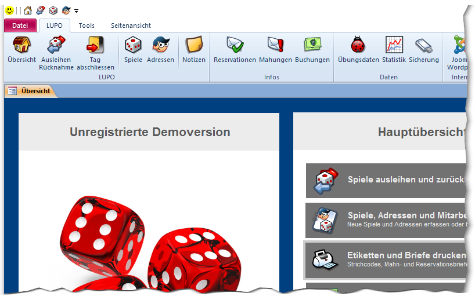Click the small dice icon in quick access toolbar
Screen dimensions: 475x300
[x=53, y=10]
